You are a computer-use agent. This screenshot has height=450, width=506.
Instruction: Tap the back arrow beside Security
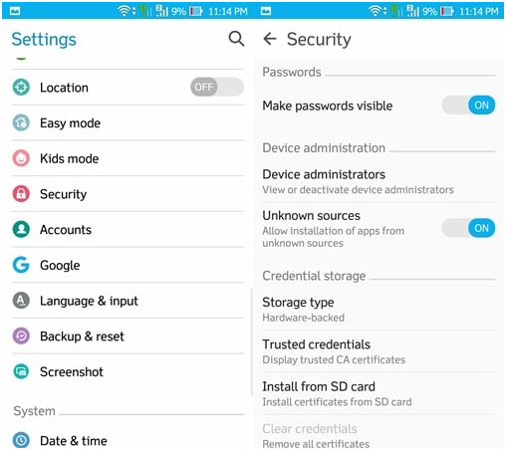point(270,39)
